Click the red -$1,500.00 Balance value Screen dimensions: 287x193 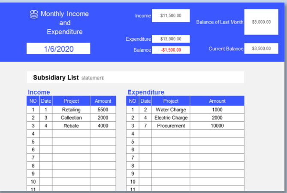[x=171, y=50]
